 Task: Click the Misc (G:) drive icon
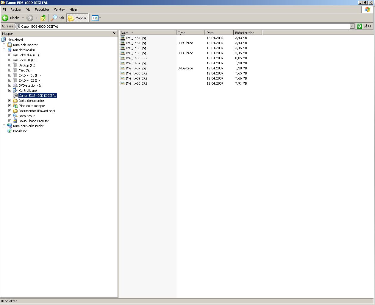(15, 70)
